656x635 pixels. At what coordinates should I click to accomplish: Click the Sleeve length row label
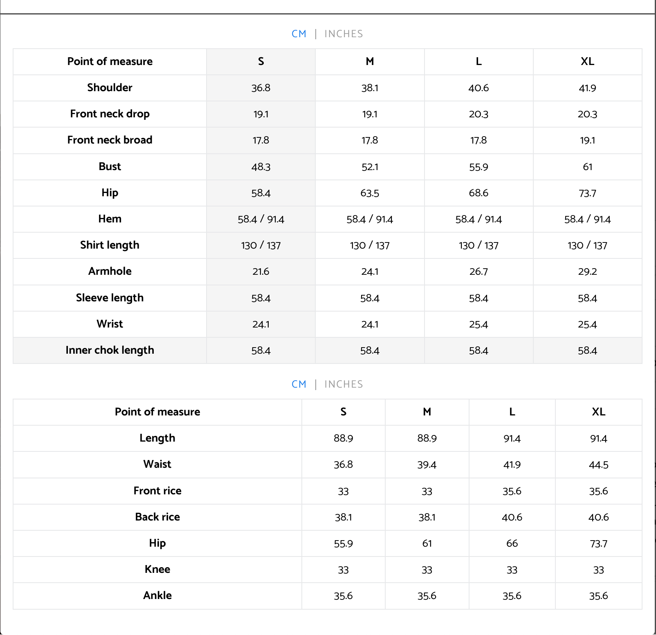pos(110,298)
